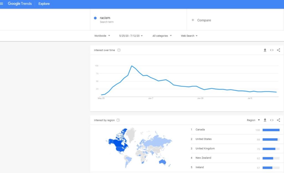Open the hamburger main menu
The height and width of the screenshot is (173, 284).
tap(2, 4)
